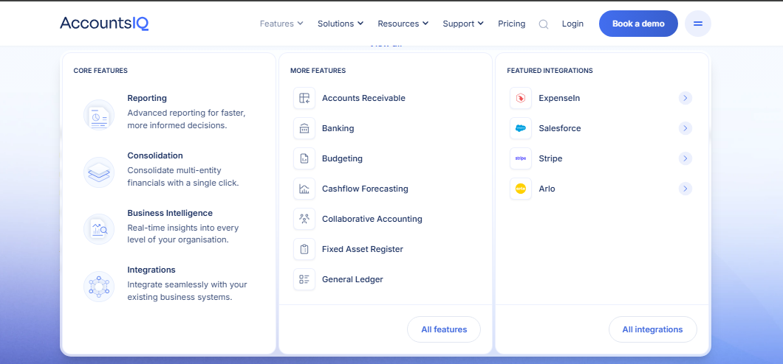Click the Accounts Receivable table icon
Image resolution: width=783 pixels, height=364 pixels.
pos(304,98)
